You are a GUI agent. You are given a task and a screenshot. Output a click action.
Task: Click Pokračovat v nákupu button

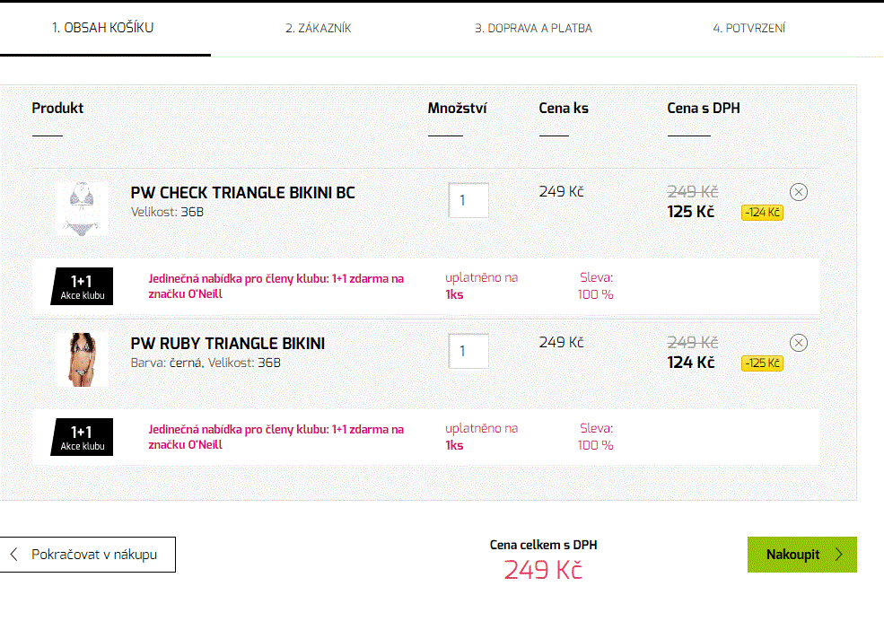[88, 555]
